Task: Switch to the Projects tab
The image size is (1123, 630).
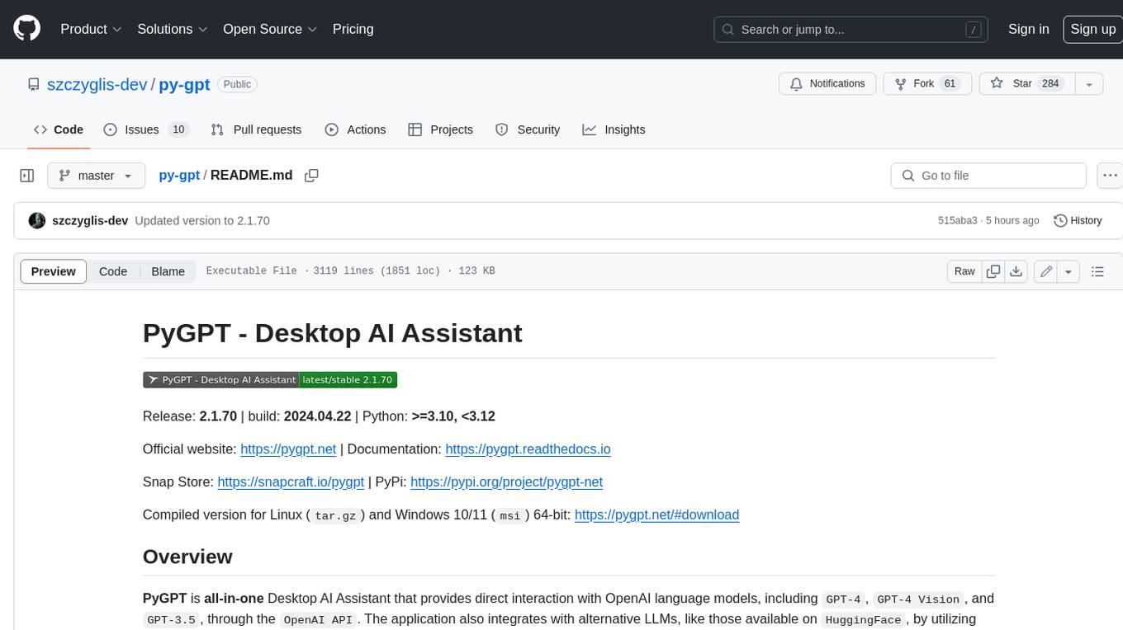Action: [x=440, y=129]
